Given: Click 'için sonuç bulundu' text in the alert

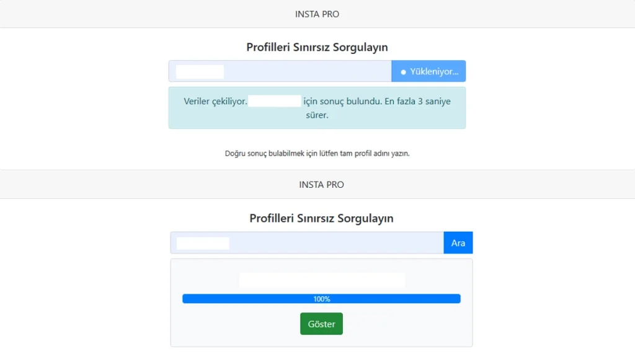Looking at the screenshot, I should 342,101.
